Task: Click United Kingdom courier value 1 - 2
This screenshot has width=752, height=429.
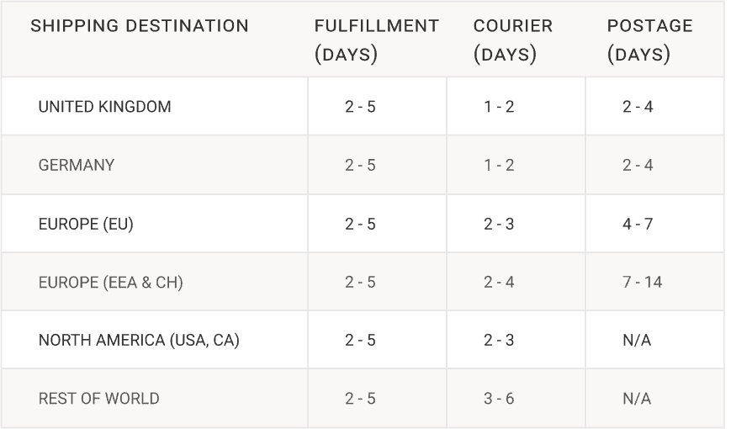Action: coord(499,107)
